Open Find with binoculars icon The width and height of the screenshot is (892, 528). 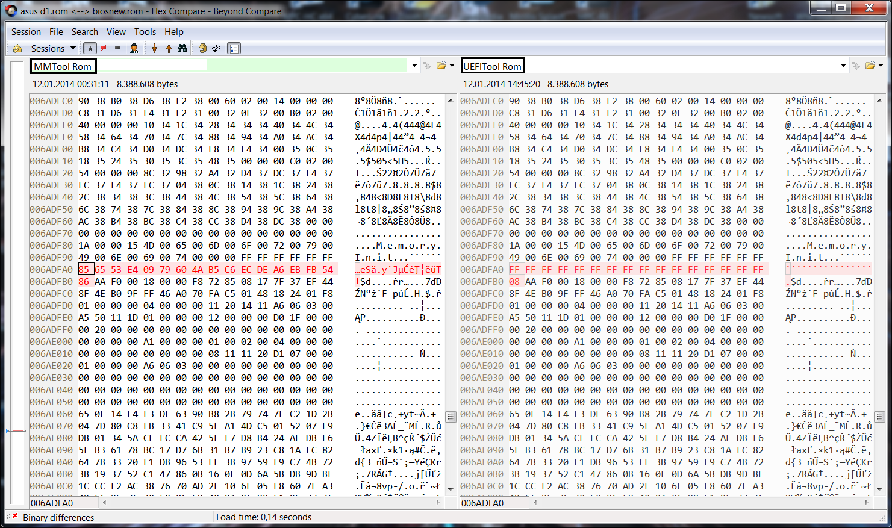click(182, 48)
